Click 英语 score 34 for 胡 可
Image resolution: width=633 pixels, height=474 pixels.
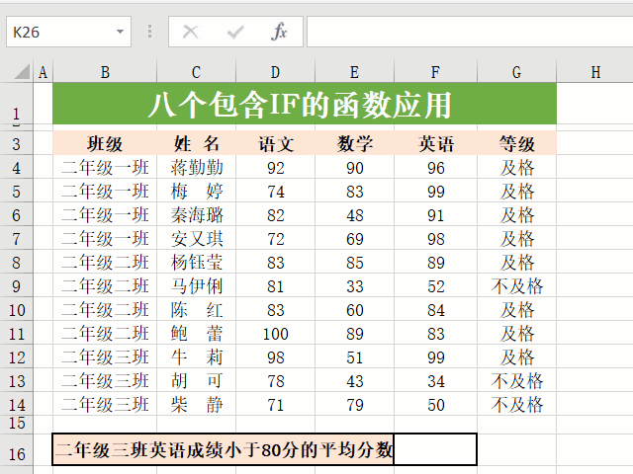pos(435,380)
